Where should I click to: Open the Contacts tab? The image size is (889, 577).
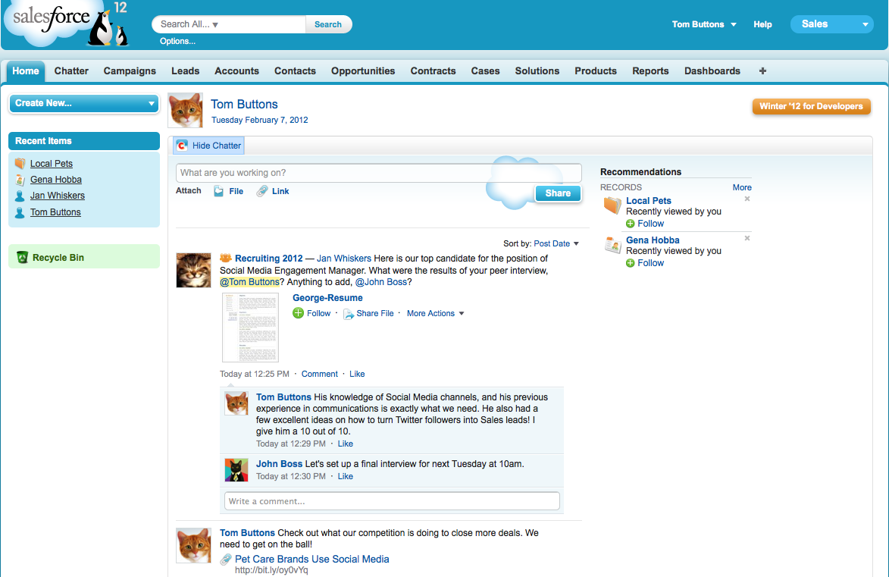point(295,71)
